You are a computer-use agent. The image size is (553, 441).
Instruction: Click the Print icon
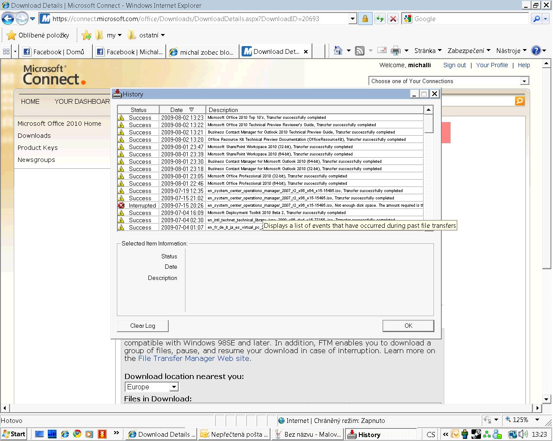point(395,51)
